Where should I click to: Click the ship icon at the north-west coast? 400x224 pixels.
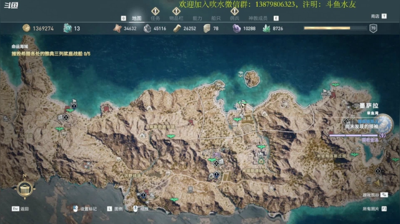point(74,101)
